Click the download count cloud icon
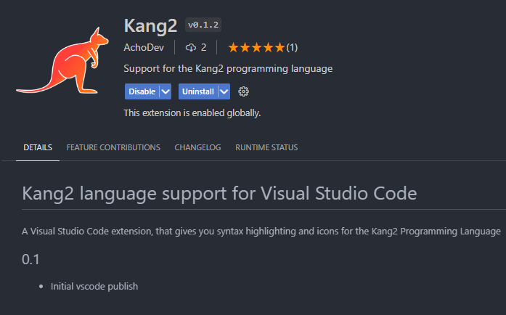 pyautogui.click(x=191, y=47)
